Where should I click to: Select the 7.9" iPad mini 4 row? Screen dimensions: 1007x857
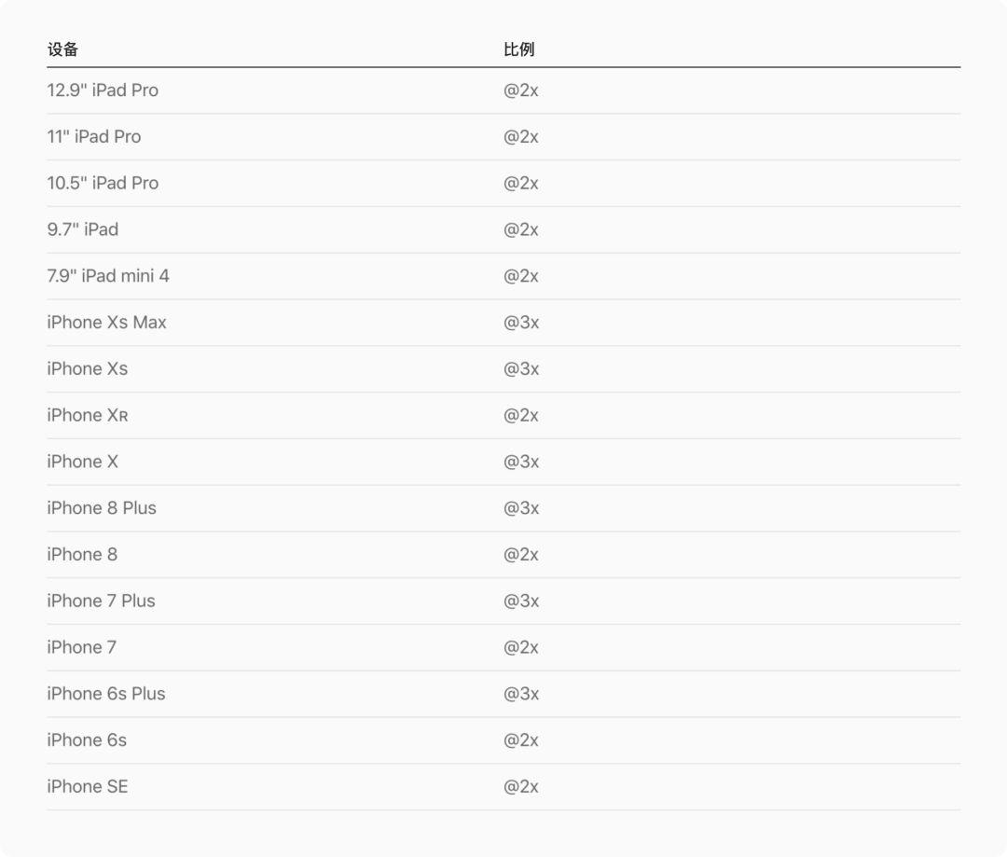click(108, 276)
